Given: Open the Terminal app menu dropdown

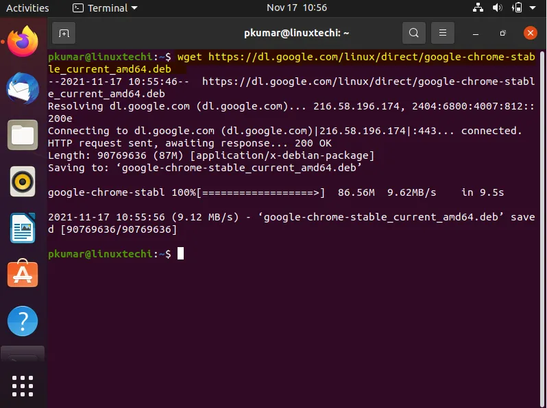Looking at the screenshot, I should (x=105, y=8).
